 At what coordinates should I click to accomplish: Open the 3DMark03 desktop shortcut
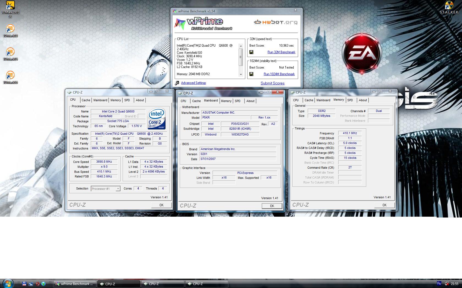click(x=10, y=30)
